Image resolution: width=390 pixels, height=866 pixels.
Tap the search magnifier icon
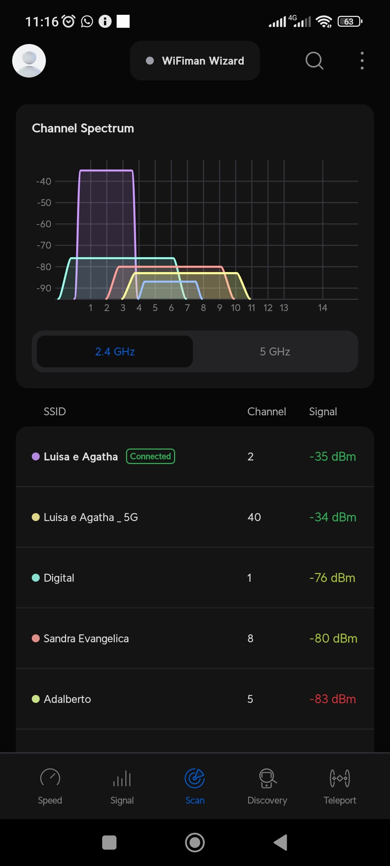(314, 61)
